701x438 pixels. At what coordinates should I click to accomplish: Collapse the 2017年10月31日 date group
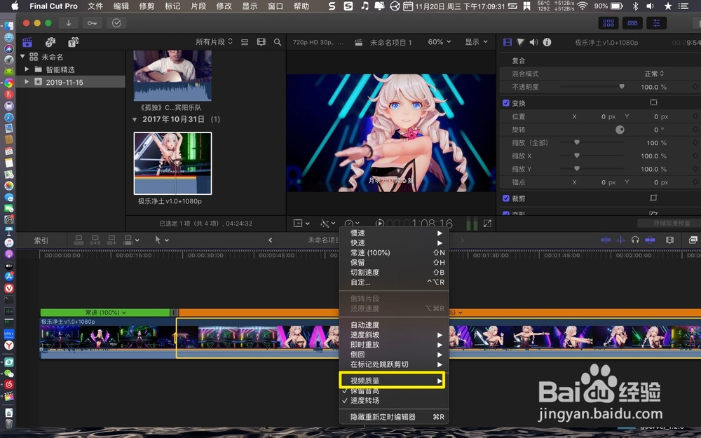coord(135,119)
